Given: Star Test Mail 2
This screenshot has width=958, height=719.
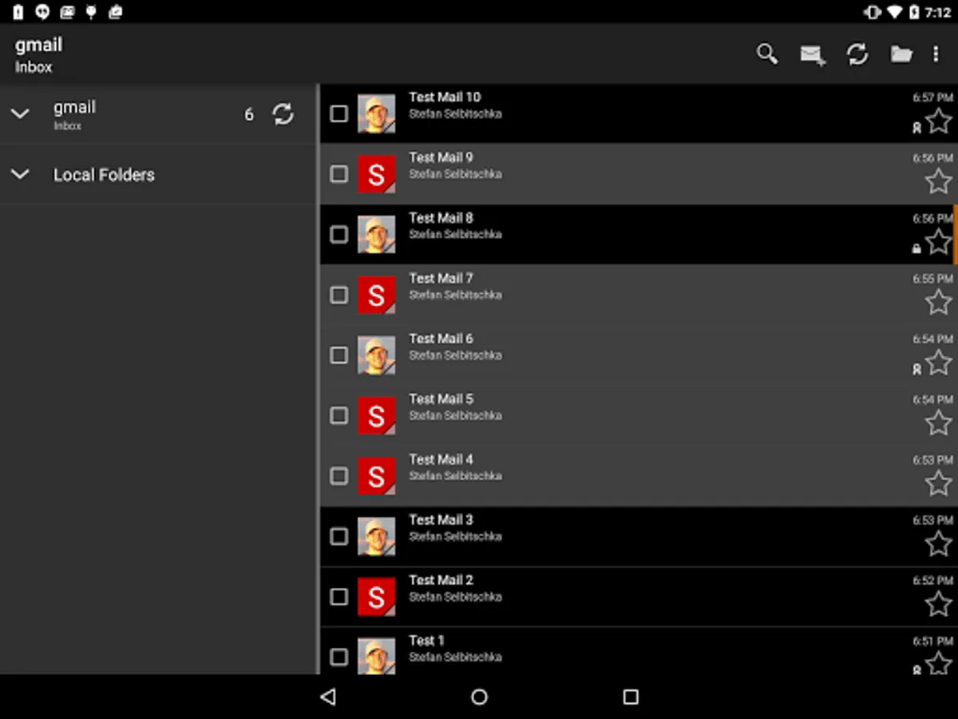Looking at the screenshot, I should (x=939, y=605).
